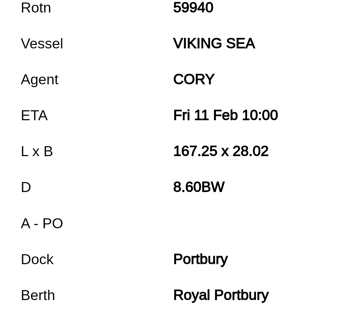Select the draught value 8.60BW
The width and height of the screenshot is (337, 318).
click(x=199, y=187)
